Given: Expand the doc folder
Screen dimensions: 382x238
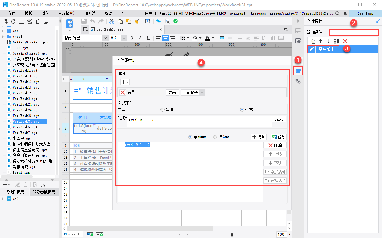Looking at the screenshot, I should coord(3,31).
